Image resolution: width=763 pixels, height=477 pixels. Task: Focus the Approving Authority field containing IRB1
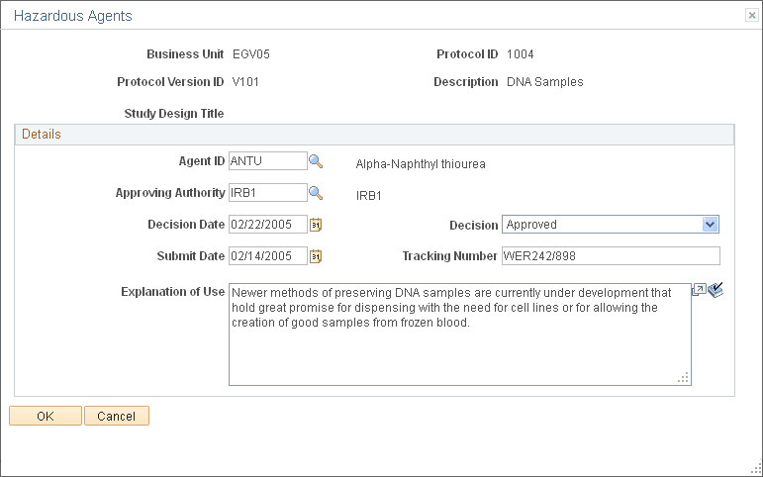click(x=268, y=193)
